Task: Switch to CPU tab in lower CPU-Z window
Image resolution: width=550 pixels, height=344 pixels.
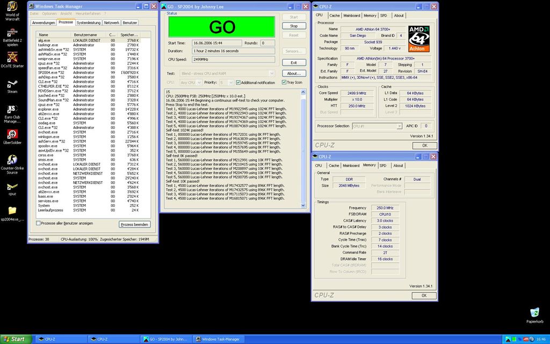Action: (x=319, y=166)
